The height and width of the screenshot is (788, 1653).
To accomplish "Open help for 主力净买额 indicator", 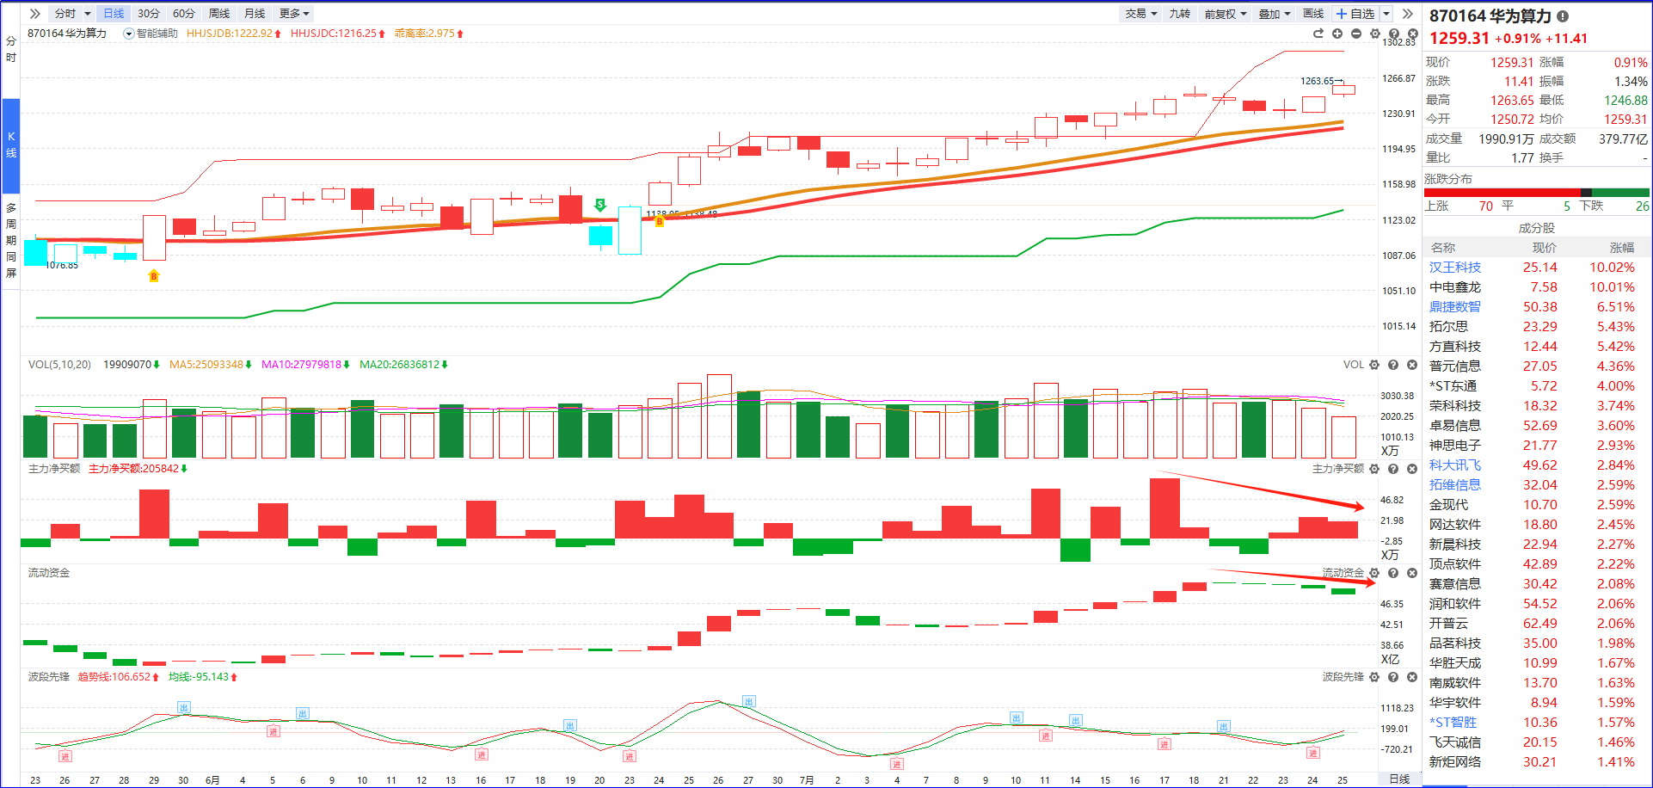I will 1393,469.
